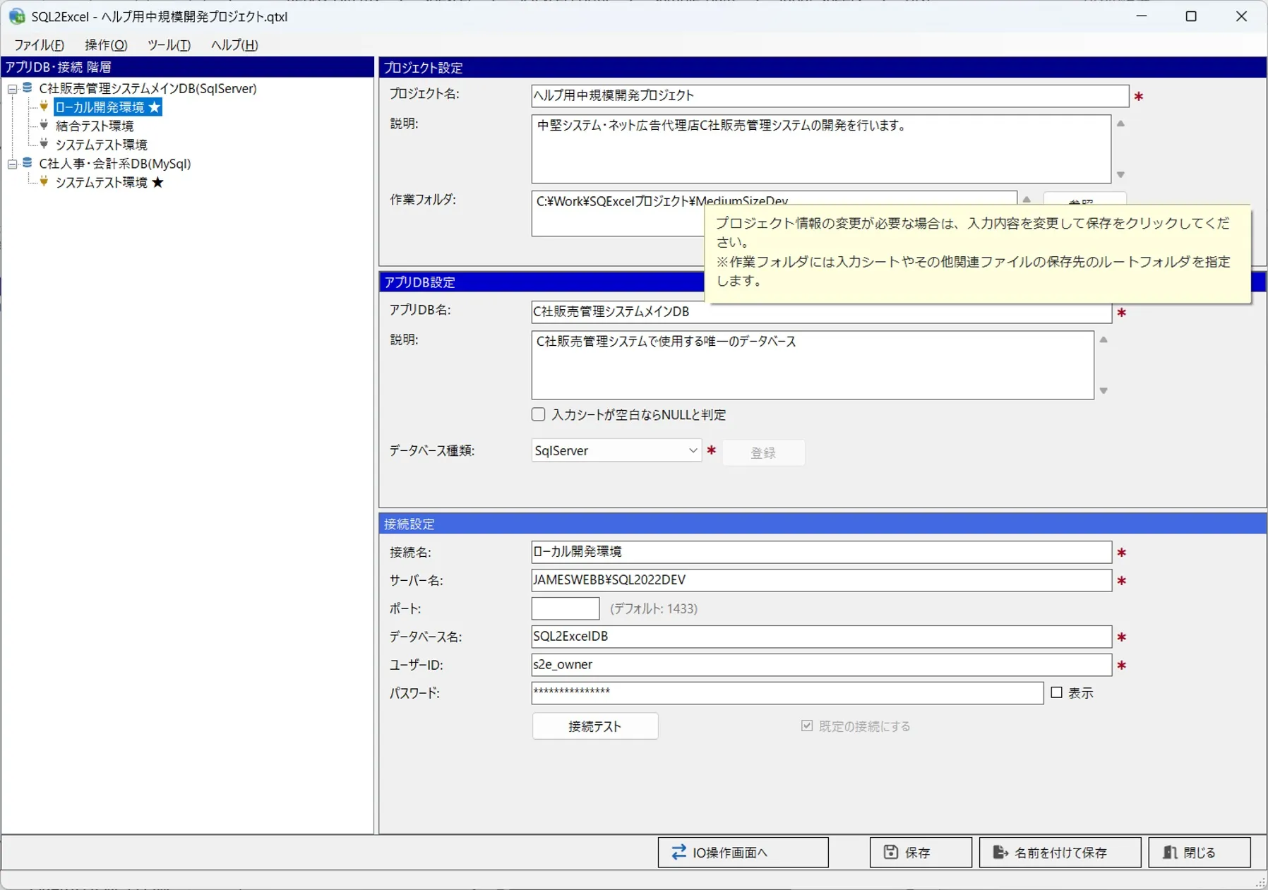
Task: Click the plug icon beside ローカル開発環境
Action: pyautogui.click(x=44, y=107)
